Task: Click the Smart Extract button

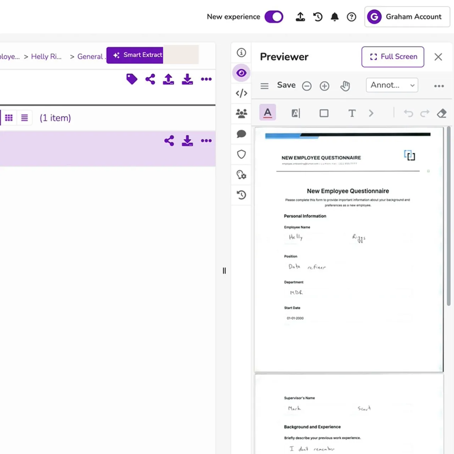Action: [x=135, y=55]
